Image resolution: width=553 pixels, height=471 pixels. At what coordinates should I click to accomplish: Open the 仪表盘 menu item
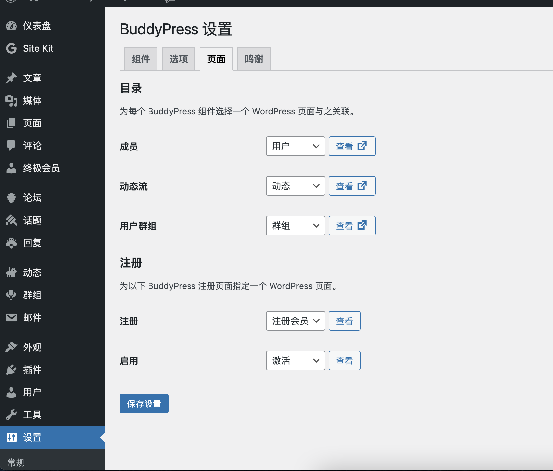[x=53, y=26]
